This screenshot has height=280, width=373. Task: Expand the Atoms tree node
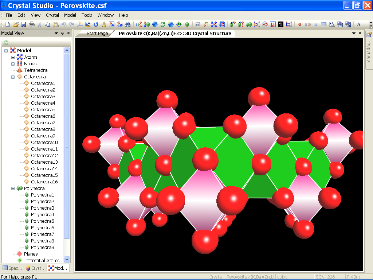(13, 57)
